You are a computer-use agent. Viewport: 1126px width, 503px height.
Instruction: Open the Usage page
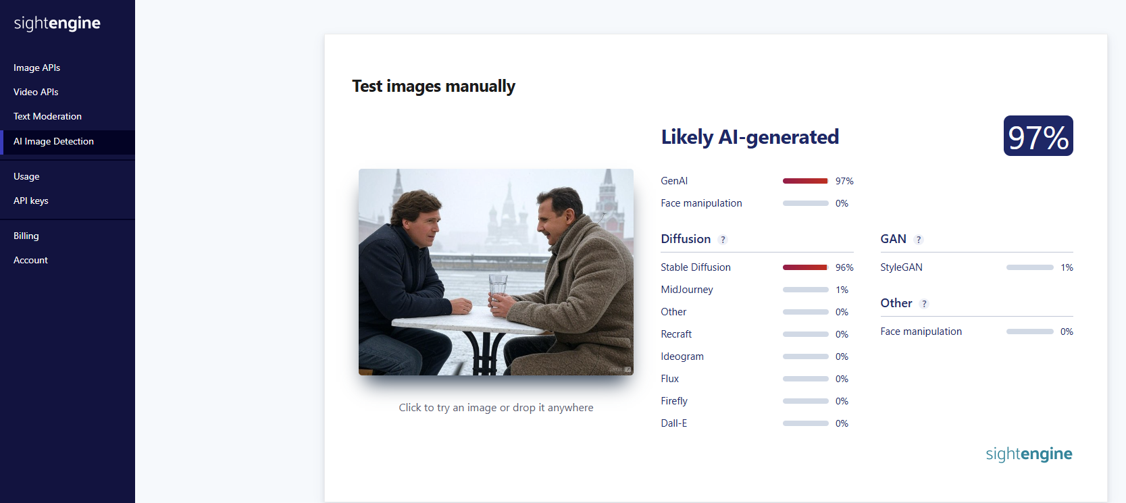tap(26, 176)
